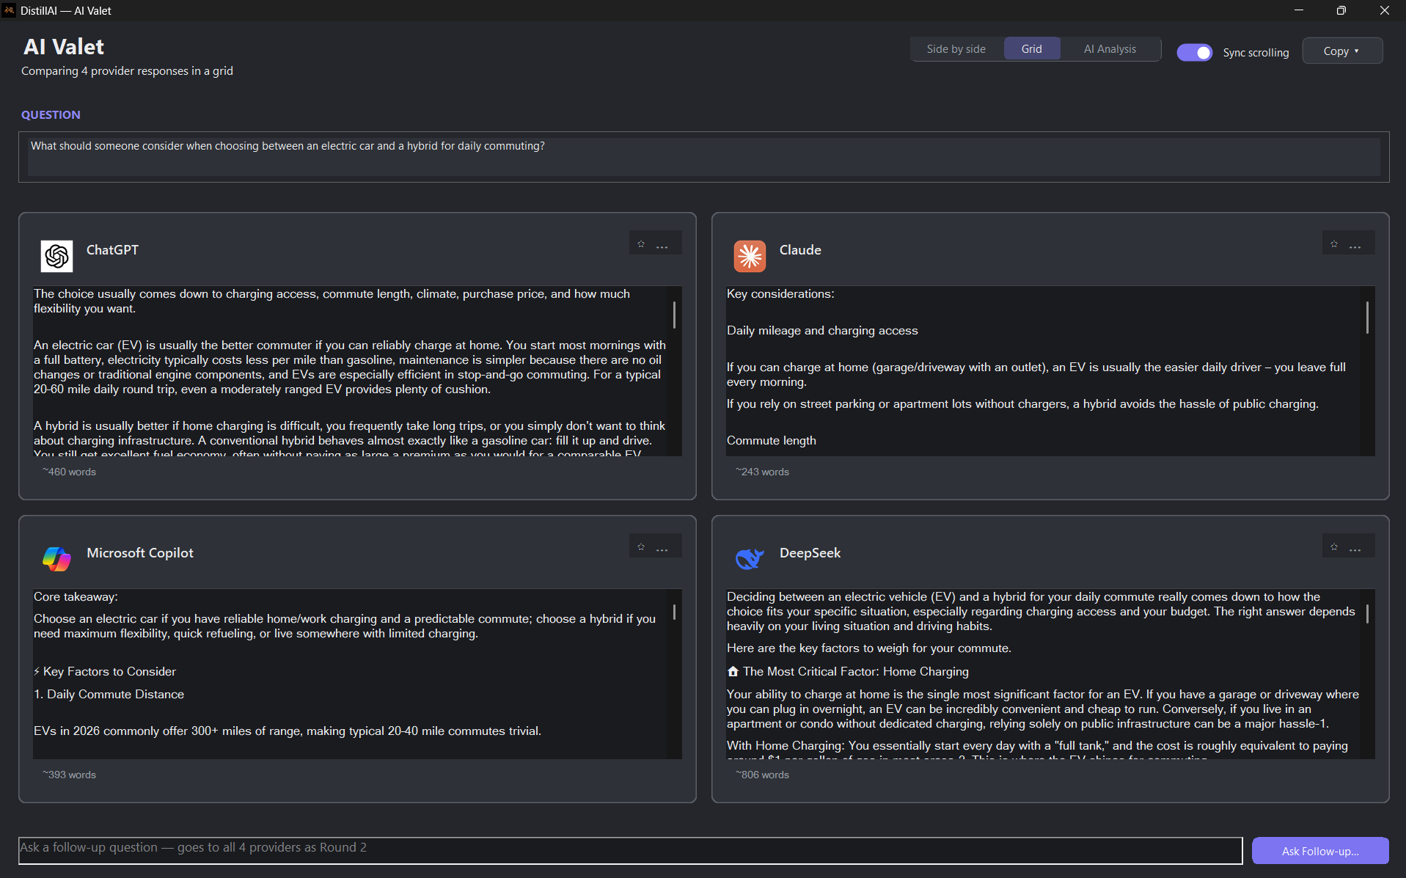The height and width of the screenshot is (878, 1406).
Task: Click the QUESTION section heading
Action: [51, 114]
